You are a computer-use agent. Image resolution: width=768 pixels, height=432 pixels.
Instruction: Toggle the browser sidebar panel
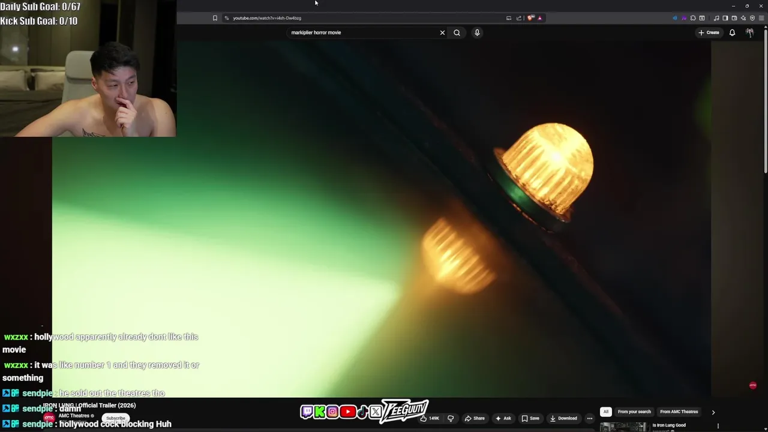(725, 18)
